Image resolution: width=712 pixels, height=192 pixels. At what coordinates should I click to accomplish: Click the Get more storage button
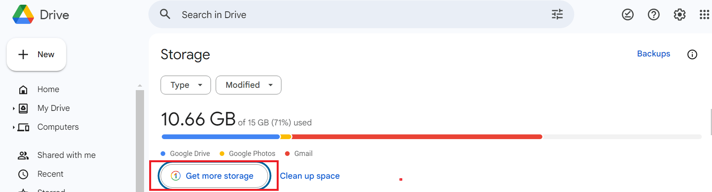pos(214,176)
